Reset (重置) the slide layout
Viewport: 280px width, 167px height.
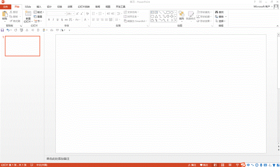click(x=38, y=17)
